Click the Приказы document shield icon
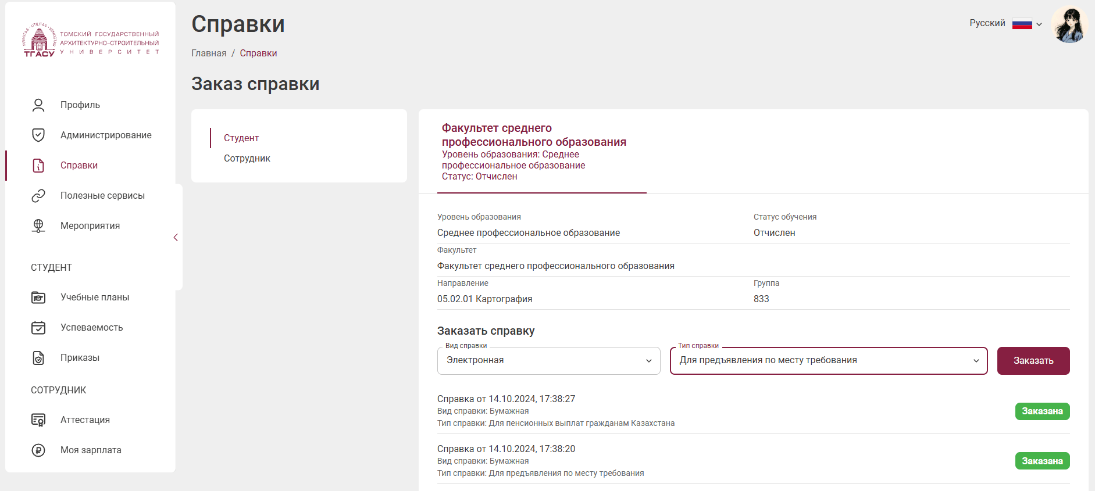This screenshot has height=491, width=1095. click(38, 358)
